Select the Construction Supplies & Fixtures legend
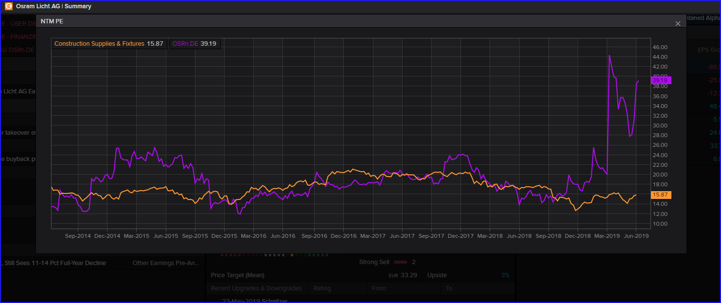This screenshot has width=721, height=303. point(108,44)
